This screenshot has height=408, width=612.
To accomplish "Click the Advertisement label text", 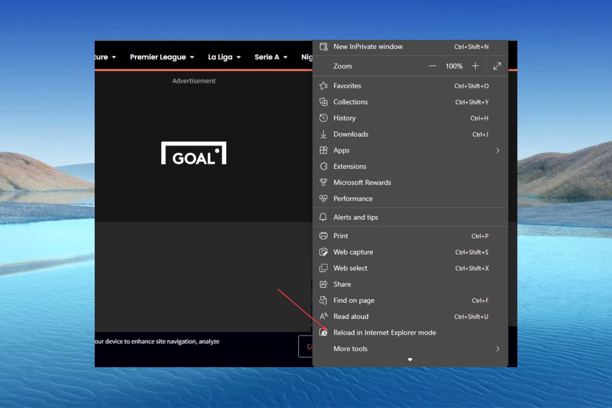I will (x=194, y=81).
